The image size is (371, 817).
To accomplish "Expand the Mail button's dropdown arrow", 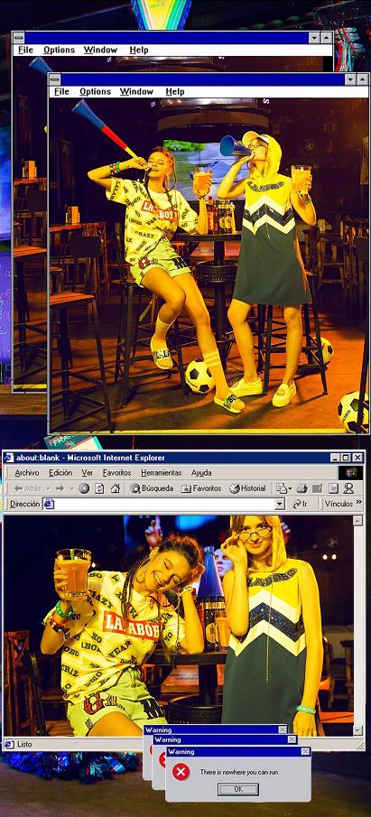I will (x=290, y=488).
